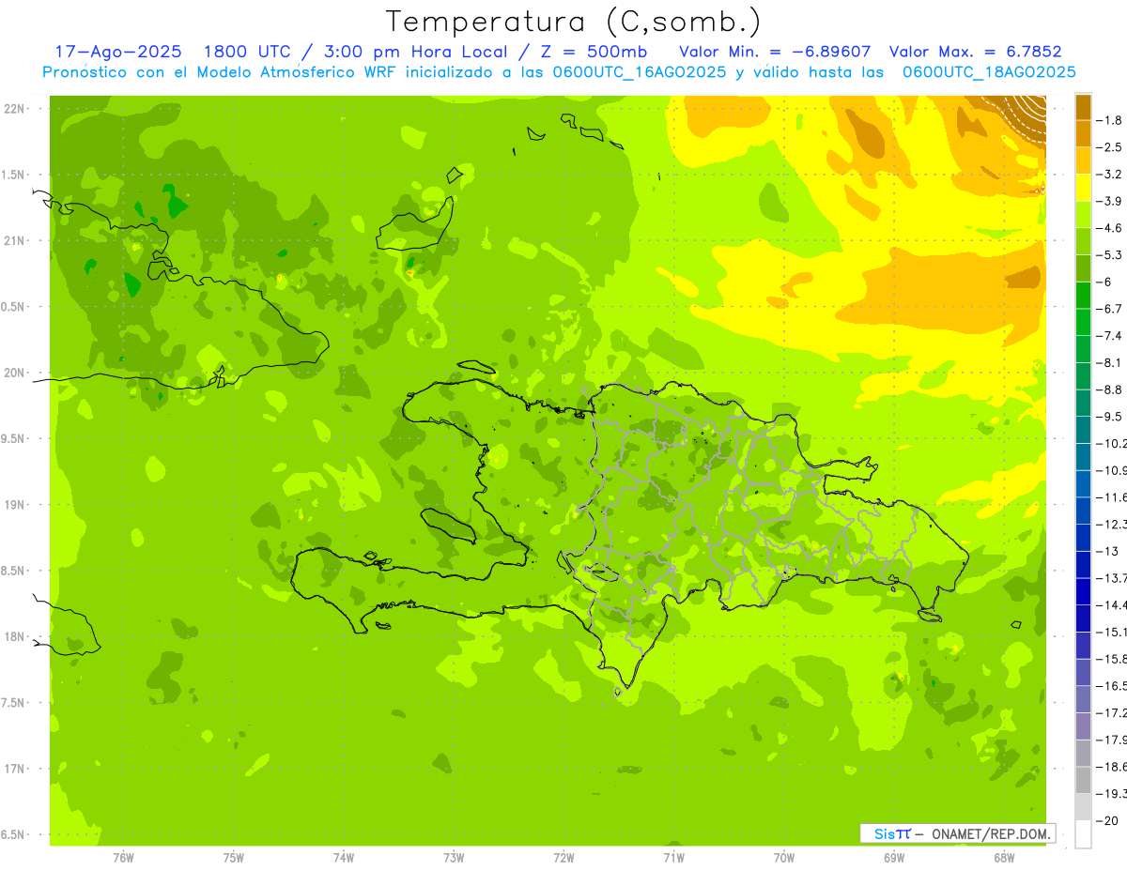Click the '68W' longitude axis label
This screenshot has width=1127, height=870.
pyautogui.click(x=1004, y=858)
